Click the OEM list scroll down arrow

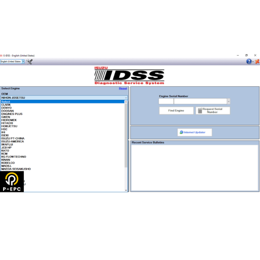tap(126, 190)
